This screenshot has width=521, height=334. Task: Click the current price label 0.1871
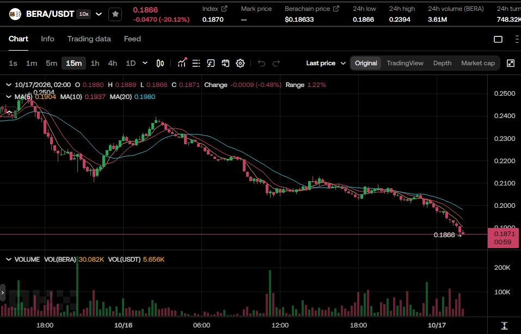pyautogui.click(x=503, y=238)
